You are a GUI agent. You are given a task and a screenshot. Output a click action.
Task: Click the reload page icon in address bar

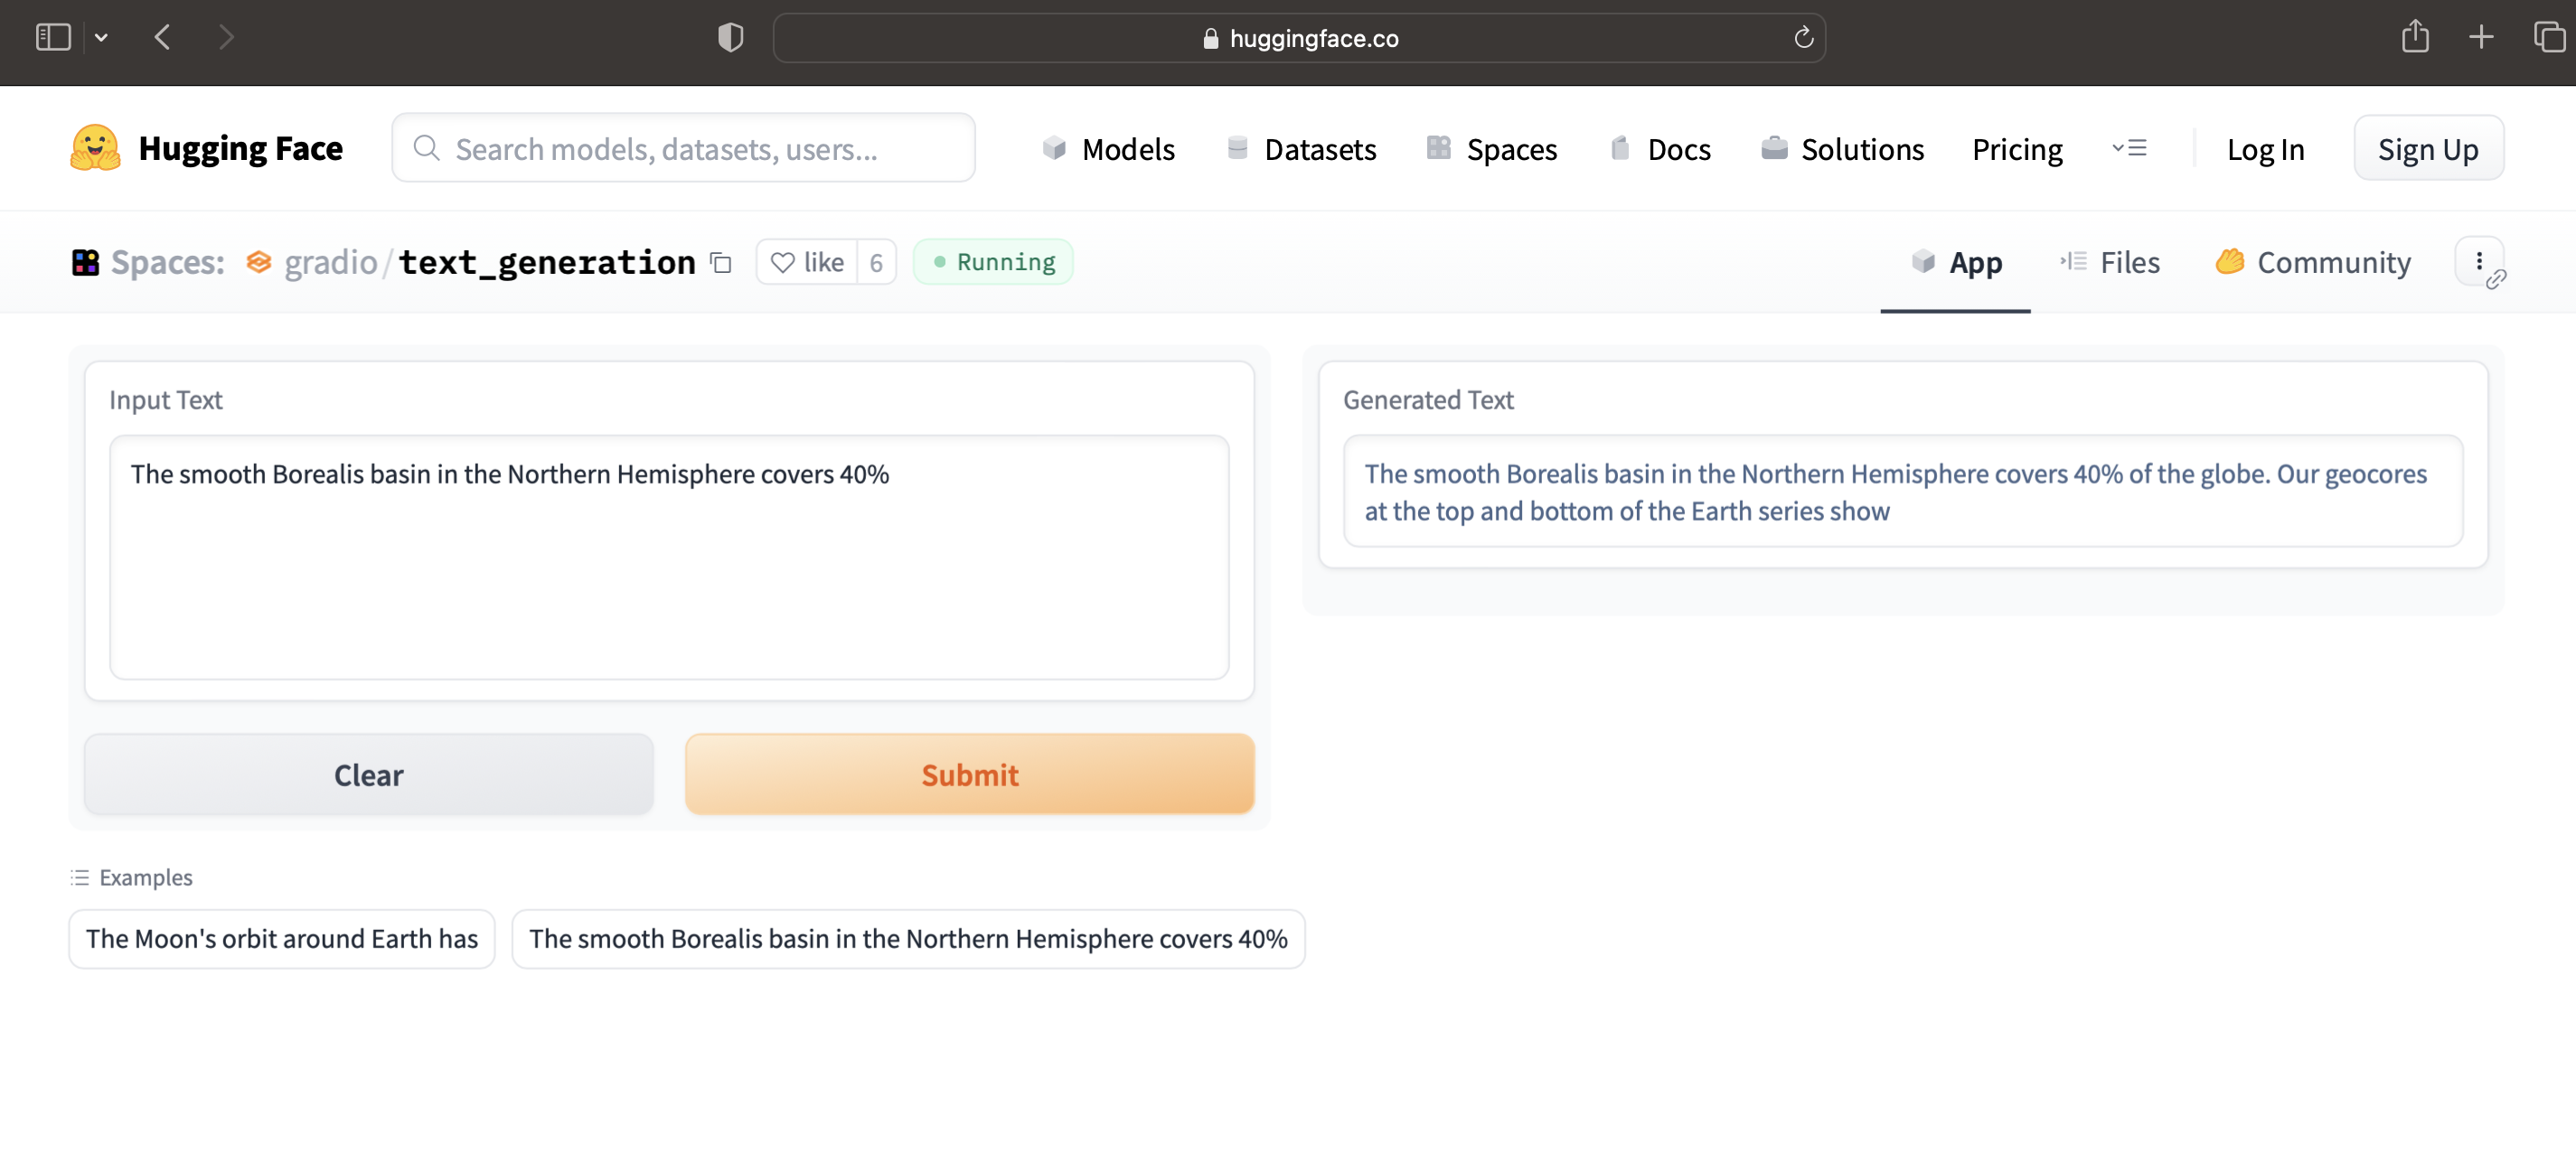(x=1804, y=37)
